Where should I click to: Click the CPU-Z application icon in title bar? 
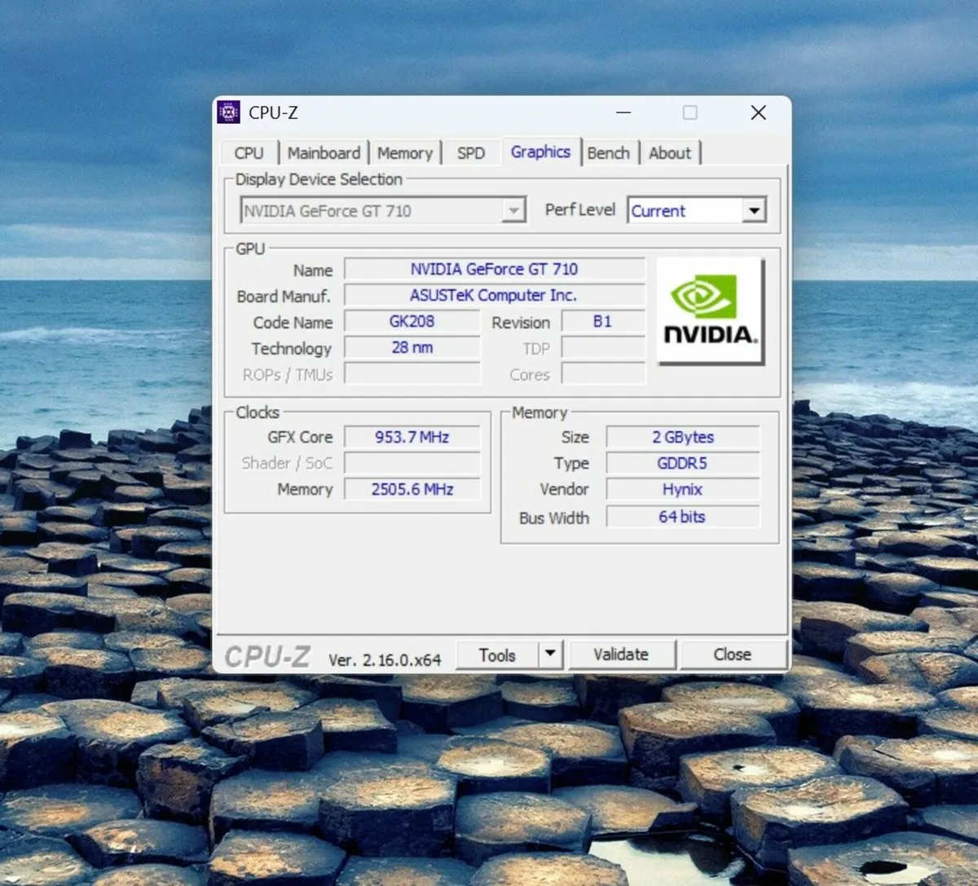pyautogui.click(x=228, y=112)
